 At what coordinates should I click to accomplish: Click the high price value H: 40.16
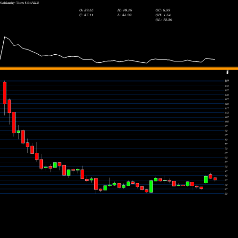click(x=125, y=10)
